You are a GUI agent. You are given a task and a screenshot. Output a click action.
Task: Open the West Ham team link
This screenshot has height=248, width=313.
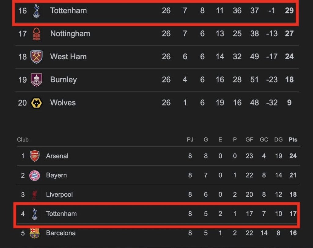click(68, 57)
